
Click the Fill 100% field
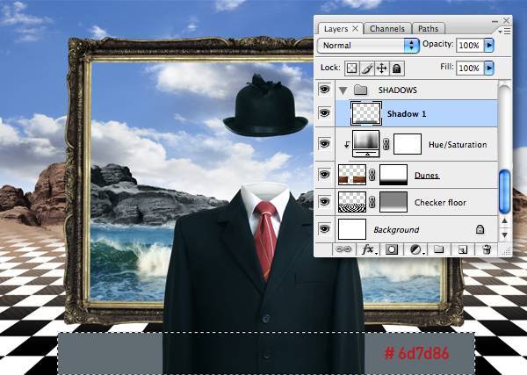470,69
